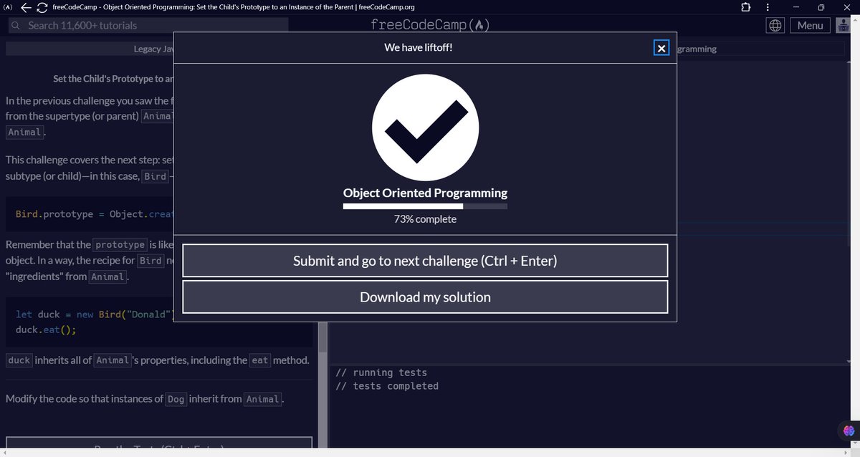This screenshot has height=457, width=860.
Task: Click the challenge title 'Set the Child's Prototype'
Action: (x=113, y=78)
